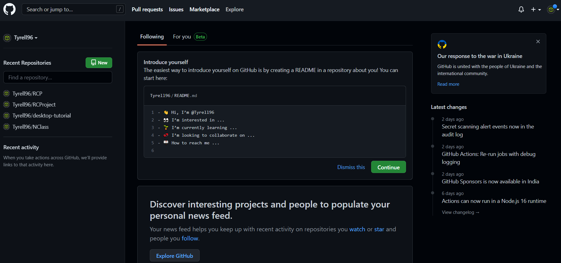Expand the plus create-new menu
The width and height of the screenshot is (561, 263).
[x=536, y=9]
